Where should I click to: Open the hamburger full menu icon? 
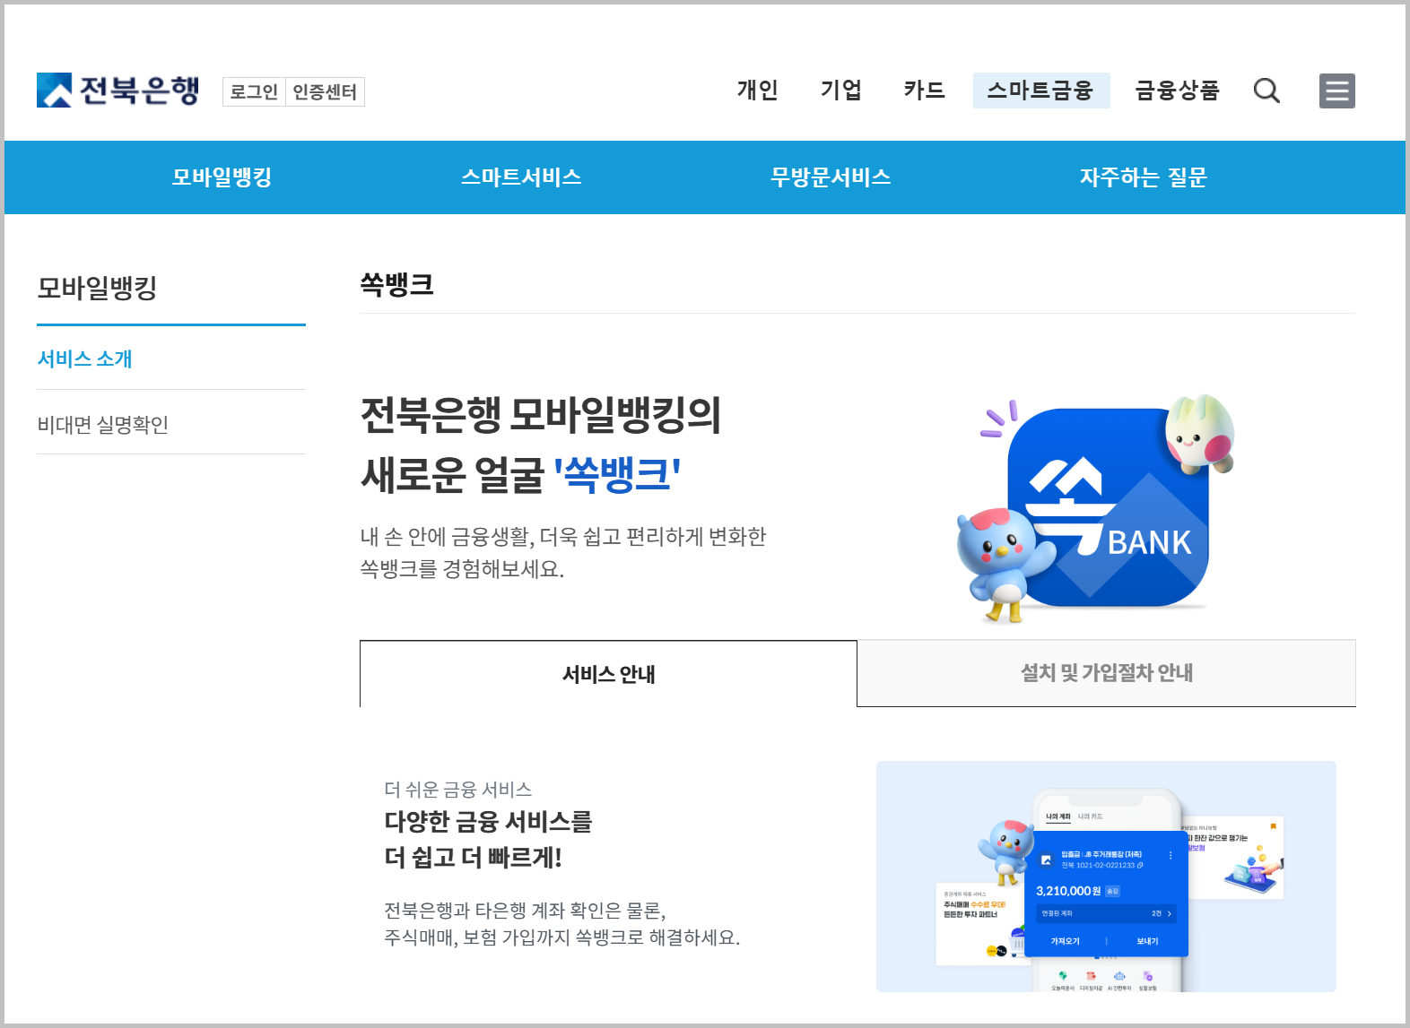point(1336,91)
